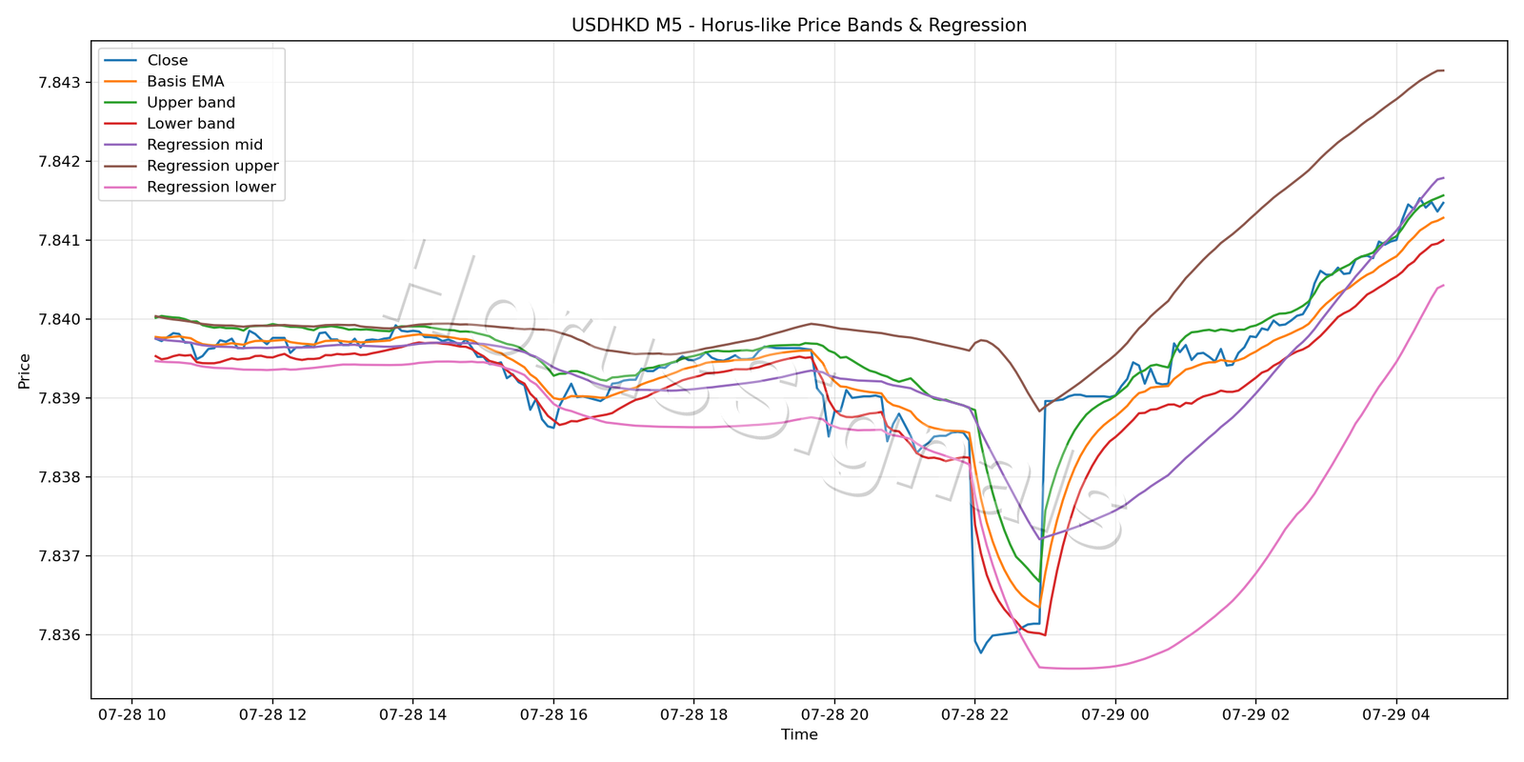
Task: Click the '07-28 10' x-axis tick label
Action: click(x=131, y=713)
